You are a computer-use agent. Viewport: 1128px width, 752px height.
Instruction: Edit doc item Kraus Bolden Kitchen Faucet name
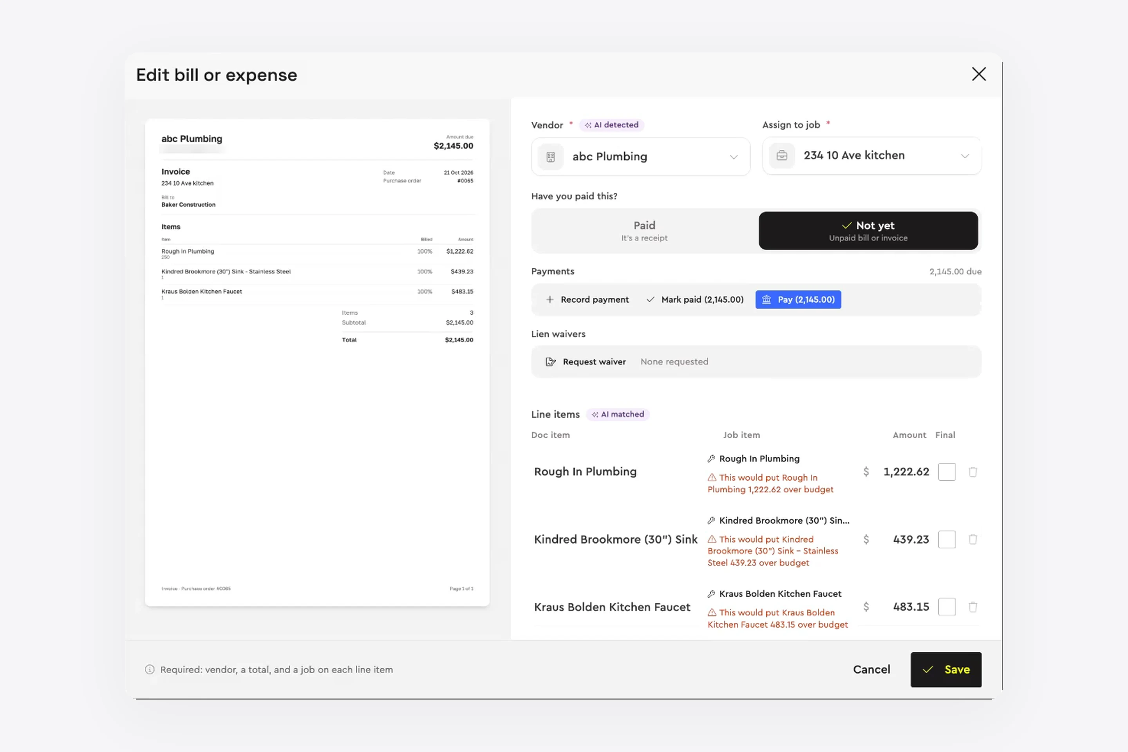(613, 607)
